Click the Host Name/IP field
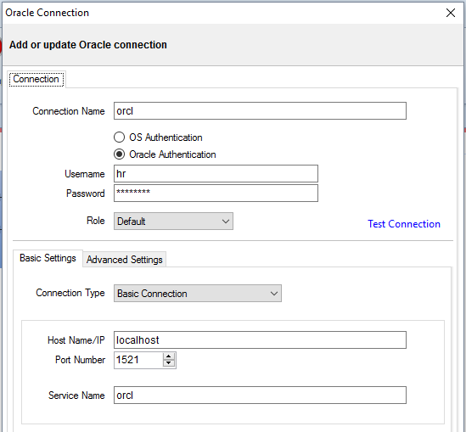Viewport: 466px width, 432px height. point(260,339)
